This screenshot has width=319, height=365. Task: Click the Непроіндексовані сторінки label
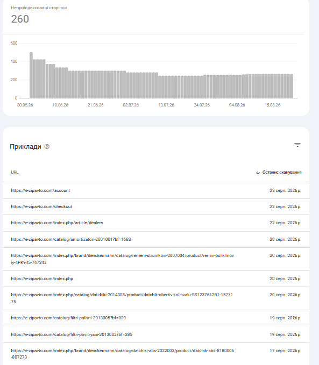point(39,8)
